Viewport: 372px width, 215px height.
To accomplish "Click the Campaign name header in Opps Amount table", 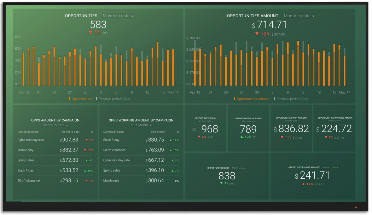I will point(28,132).
